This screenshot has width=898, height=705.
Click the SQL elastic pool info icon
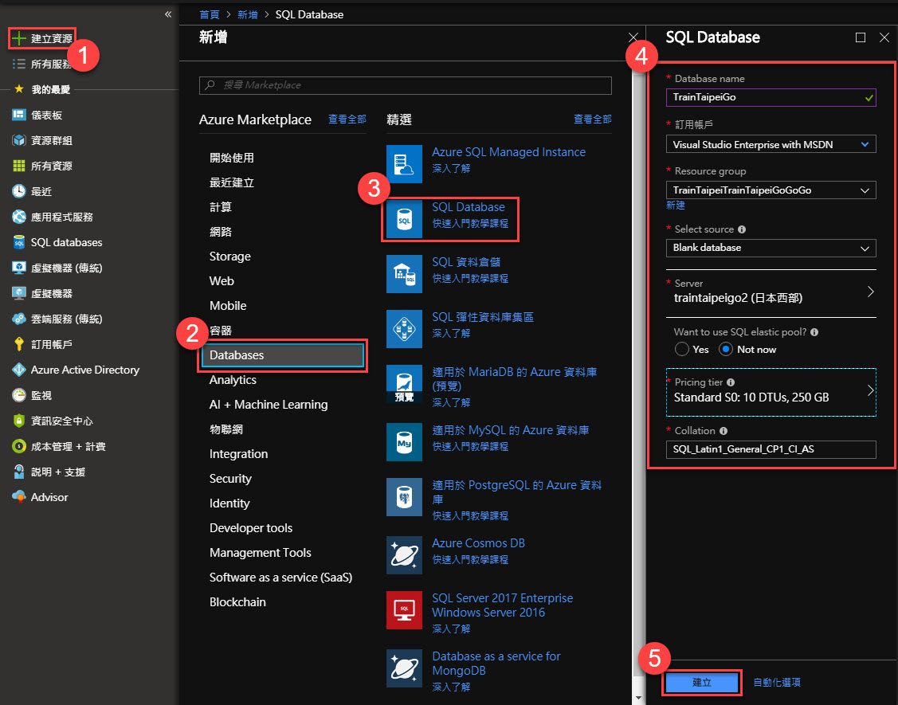click(x=814, y=332)
